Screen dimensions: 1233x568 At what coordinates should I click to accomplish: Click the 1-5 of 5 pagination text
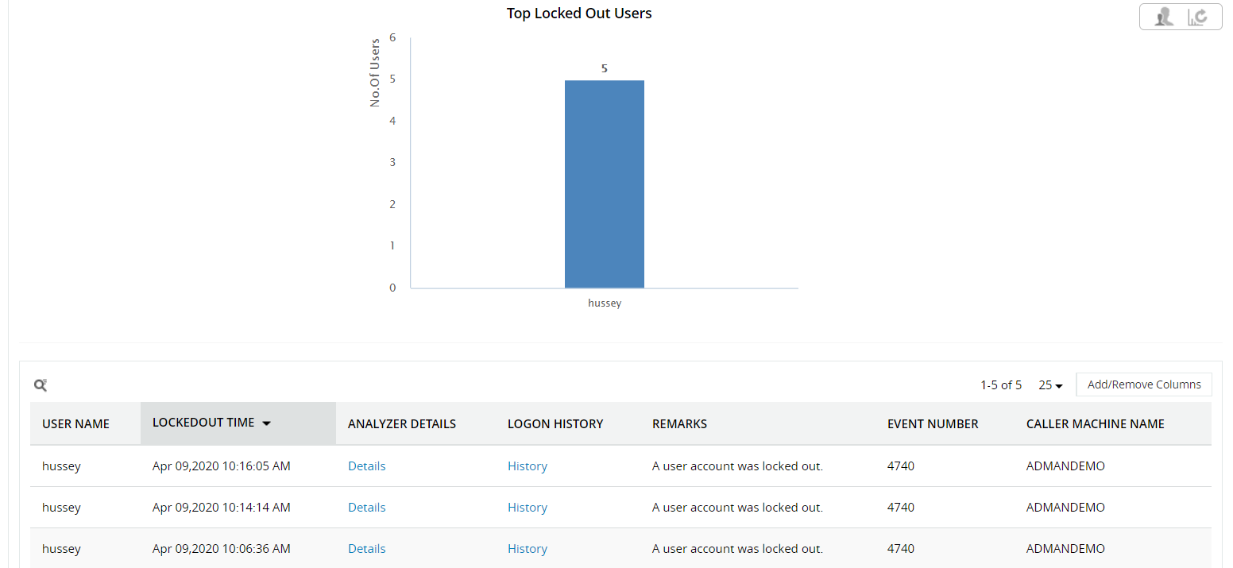(x=1000, y=384)
